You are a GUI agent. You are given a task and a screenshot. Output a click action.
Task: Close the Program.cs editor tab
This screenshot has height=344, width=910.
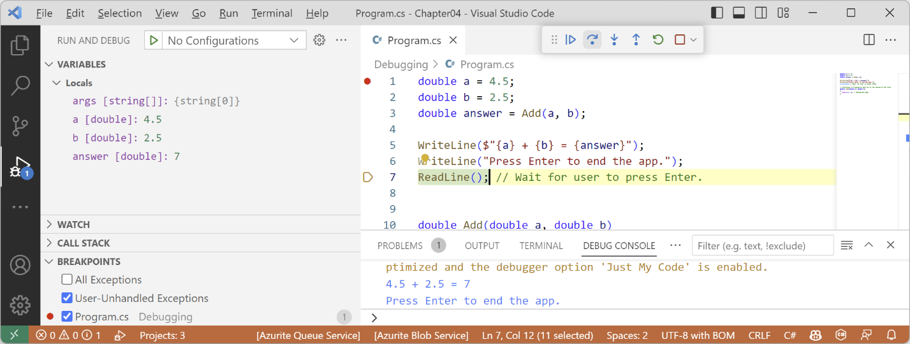coord(453,40)
